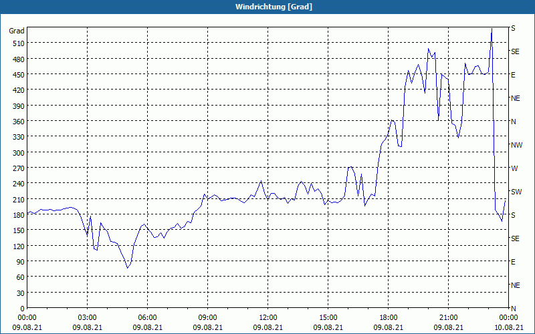Click the SE compass label between 120 and 150
The height and width of the screenshot is (334, 535).
515,238
